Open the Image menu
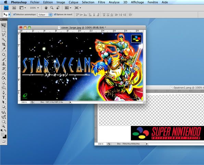The width and height of the screenshot is (204, 165). (61, 2)
